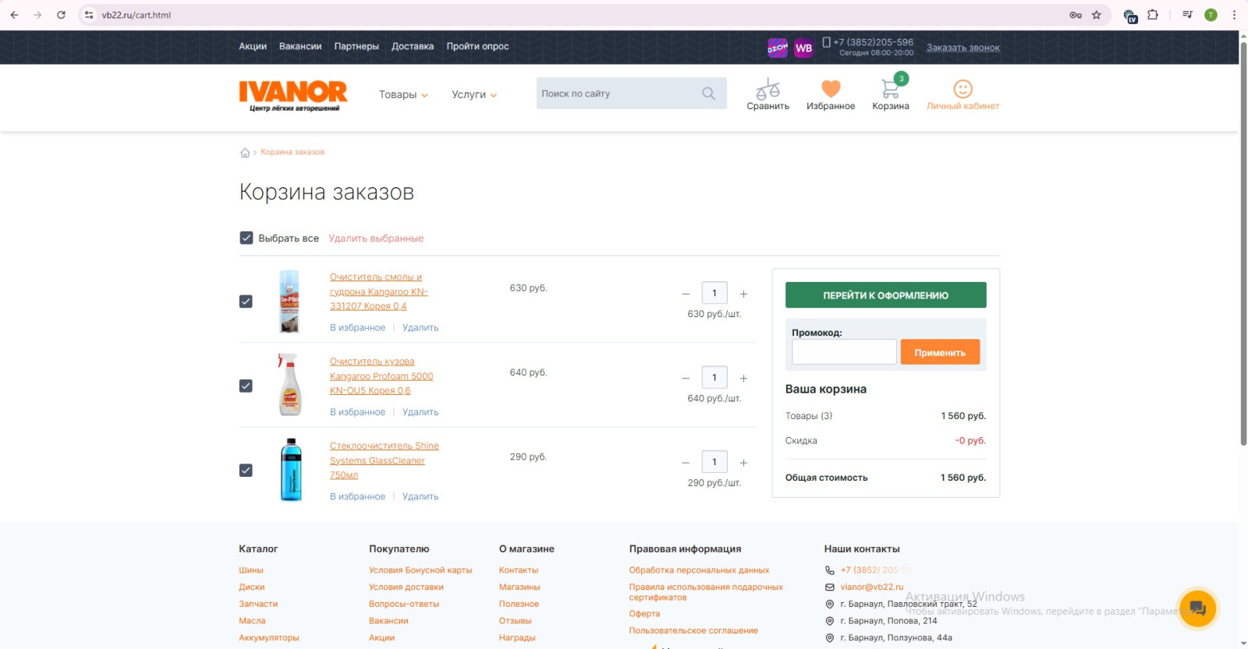Screen dimensions: 1248x649
Task: Click the breadcrumb home icon
Action: pos(245,153)
